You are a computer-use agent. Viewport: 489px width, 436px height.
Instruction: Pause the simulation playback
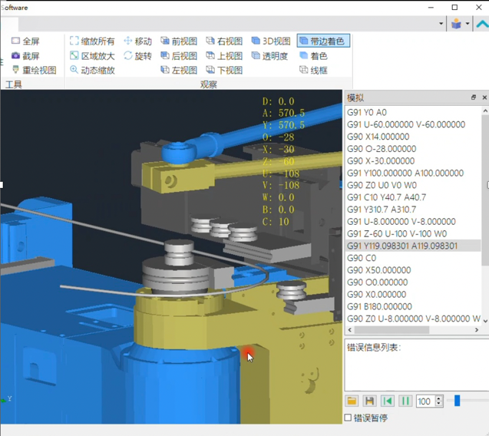point(405,401)
